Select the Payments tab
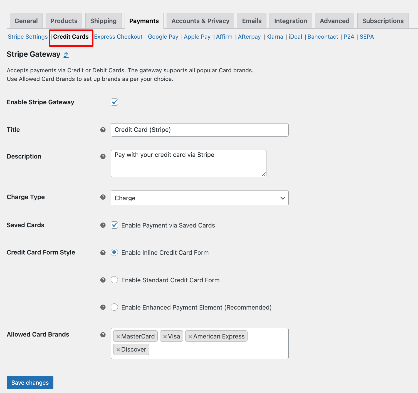The image size is (418, 393). point(144,21)
